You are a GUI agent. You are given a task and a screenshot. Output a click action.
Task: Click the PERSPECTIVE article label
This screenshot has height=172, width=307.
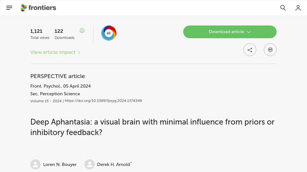[x=58, y=76]
